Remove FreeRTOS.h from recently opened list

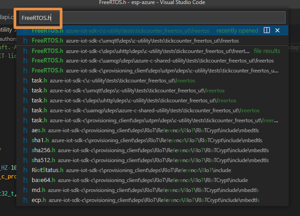tap(277, 30)
